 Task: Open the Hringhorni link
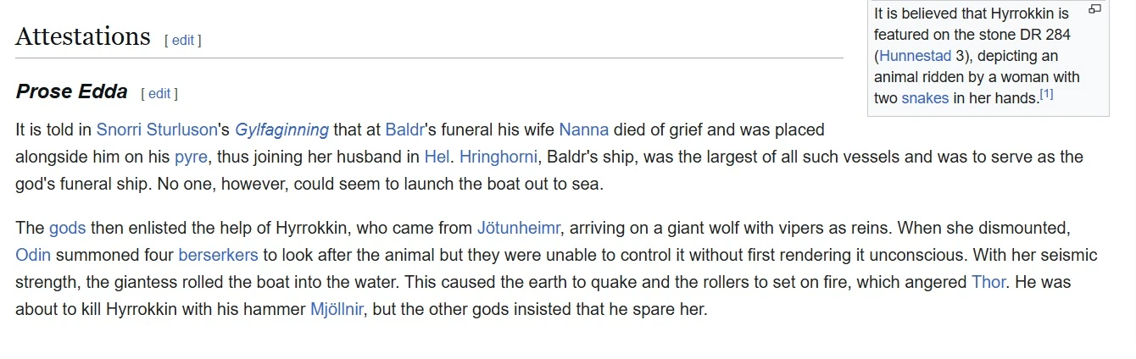click(x=498, y=157)
